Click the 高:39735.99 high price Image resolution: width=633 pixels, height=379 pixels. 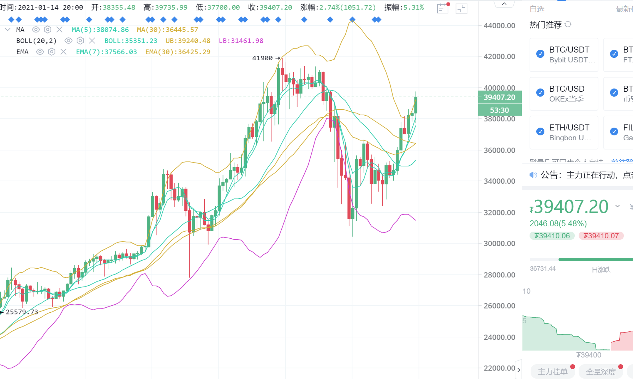point(165,7)
